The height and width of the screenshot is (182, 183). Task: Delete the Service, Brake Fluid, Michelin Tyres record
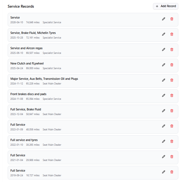point(172,34)
